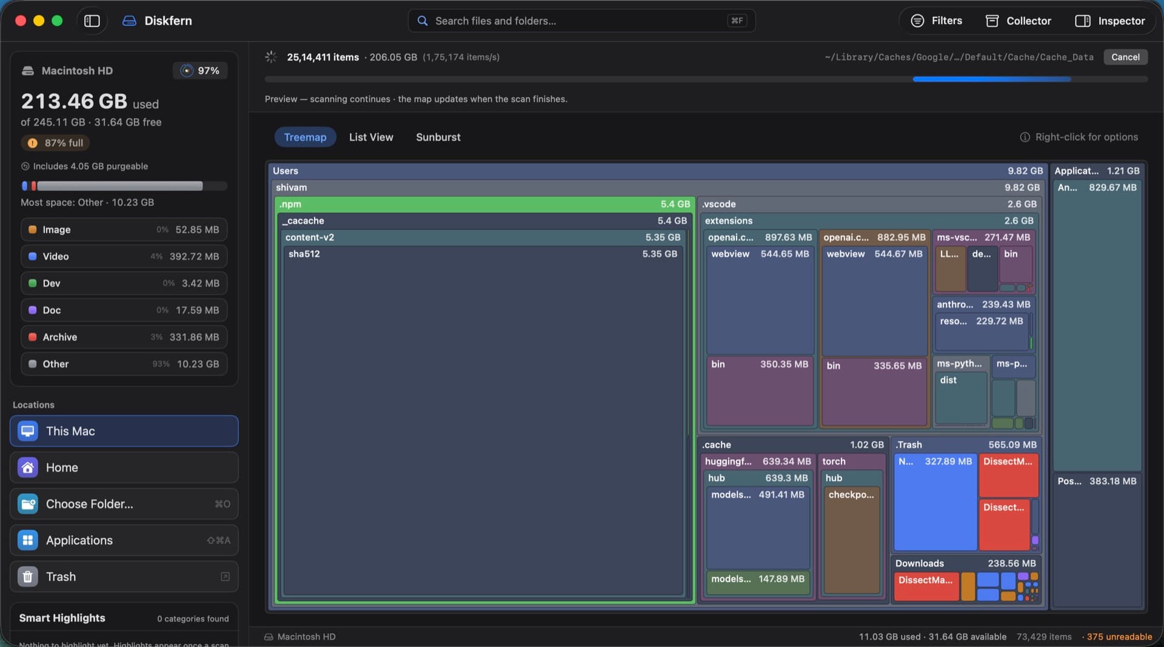Select the Other category row

coord(124,363)
